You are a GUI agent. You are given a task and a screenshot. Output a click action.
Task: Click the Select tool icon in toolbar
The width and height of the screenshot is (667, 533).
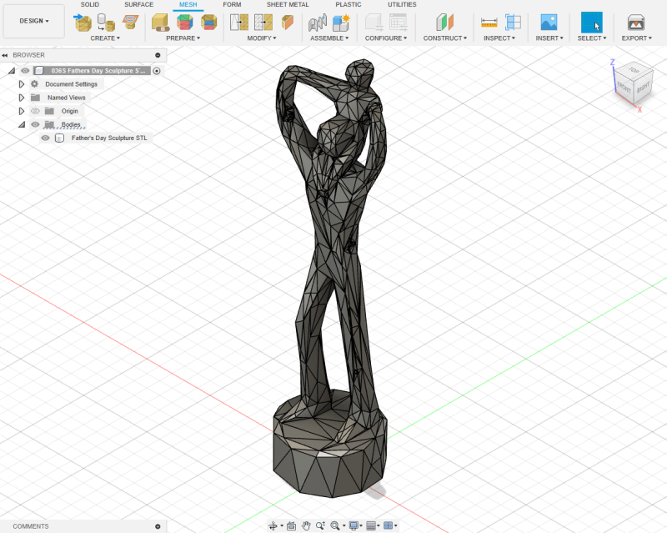(x=591, y=23)
